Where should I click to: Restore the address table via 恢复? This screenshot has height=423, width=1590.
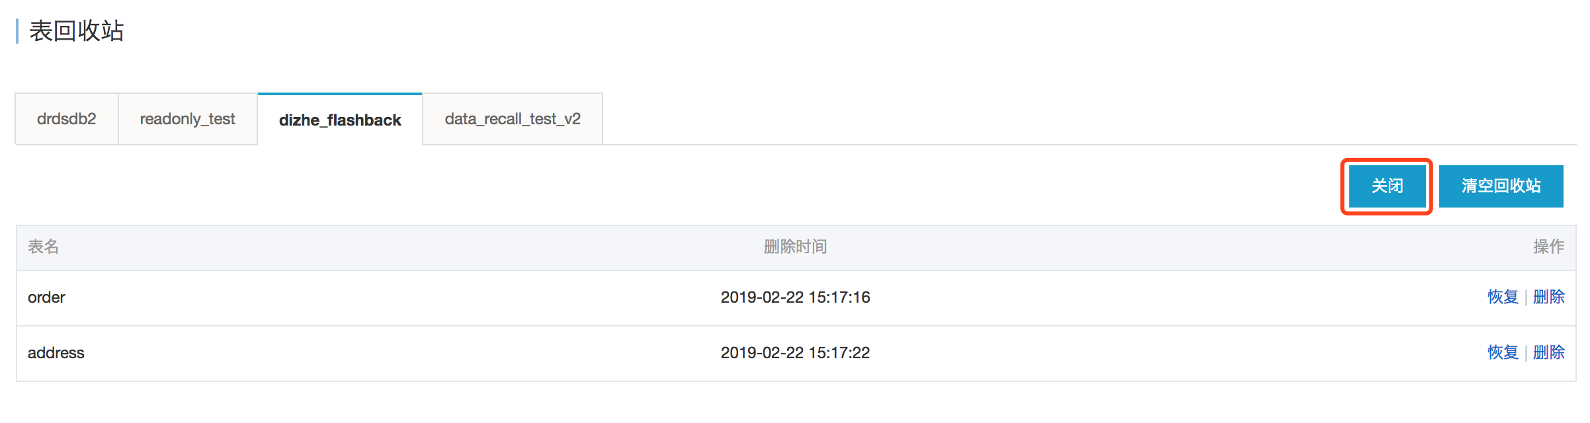(x=1503, y=352)
